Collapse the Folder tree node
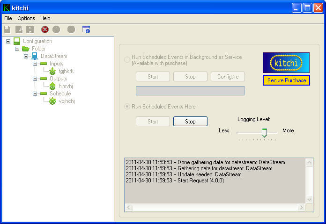 pyautogui.click(x=17, y=49)
